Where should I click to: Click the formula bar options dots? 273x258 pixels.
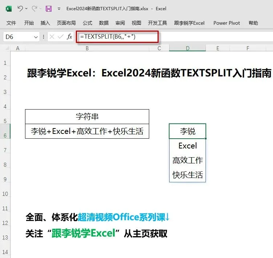tap(44, 37)
